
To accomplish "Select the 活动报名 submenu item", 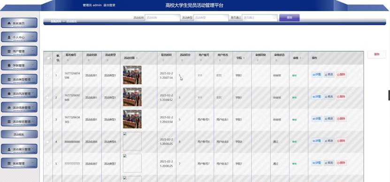I will 19,134.
